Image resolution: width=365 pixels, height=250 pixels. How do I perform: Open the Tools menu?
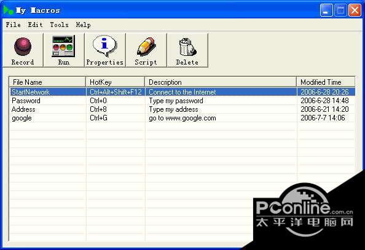(x=60, y=25)
